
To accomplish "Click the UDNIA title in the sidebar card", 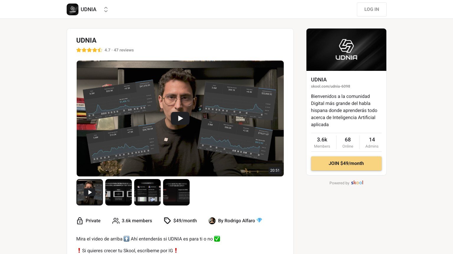I will point(319,80).
